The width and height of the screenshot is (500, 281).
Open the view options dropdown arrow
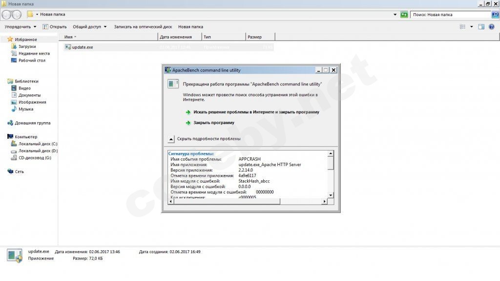click(471, 27)
